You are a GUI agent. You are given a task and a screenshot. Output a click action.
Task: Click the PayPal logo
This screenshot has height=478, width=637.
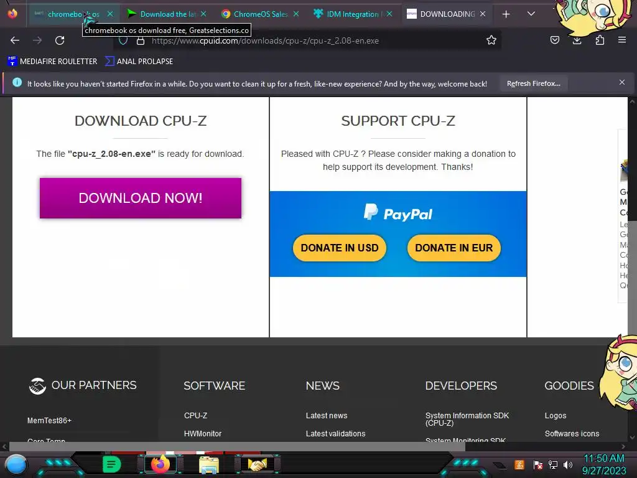(x=398, y=213)
